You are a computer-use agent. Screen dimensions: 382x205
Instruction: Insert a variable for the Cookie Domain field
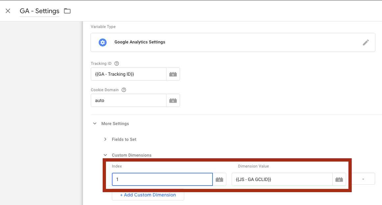[173, 101]
